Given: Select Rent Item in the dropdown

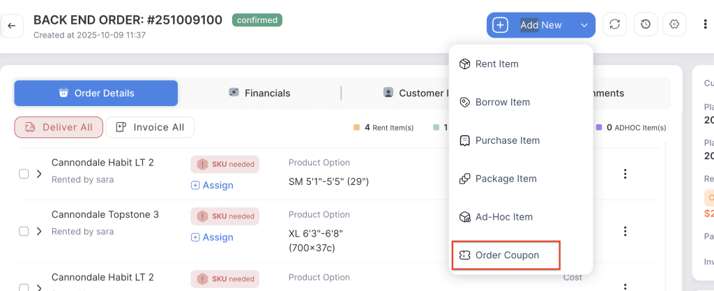Looking at the screenshot, I should click(496, 64).
